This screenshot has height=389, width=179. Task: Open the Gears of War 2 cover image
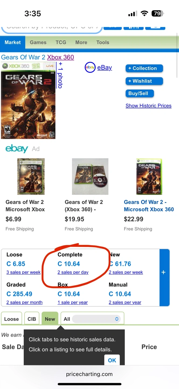click(x=28, y=100)
